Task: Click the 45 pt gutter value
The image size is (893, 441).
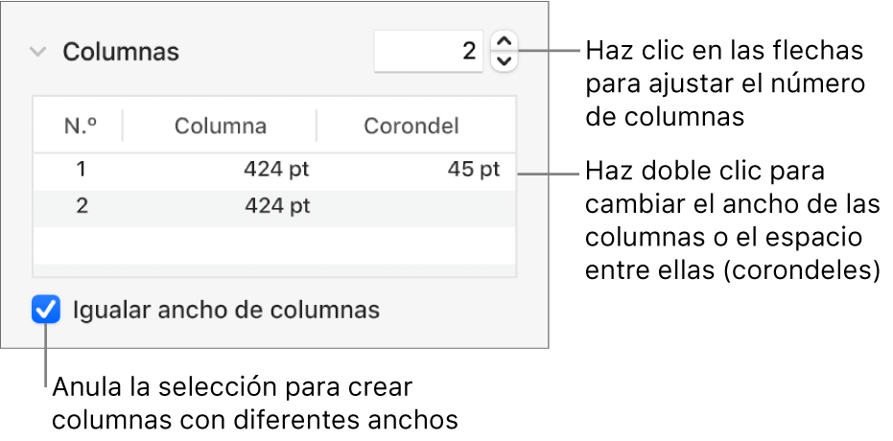Action: click(474, 170)
